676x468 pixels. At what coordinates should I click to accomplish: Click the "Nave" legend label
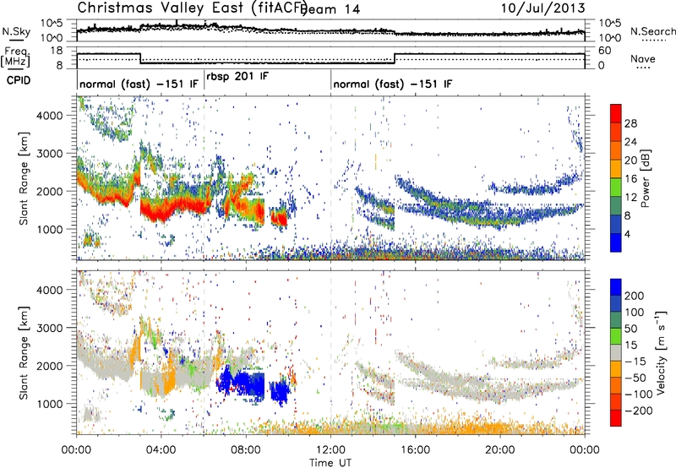point(643,58)
